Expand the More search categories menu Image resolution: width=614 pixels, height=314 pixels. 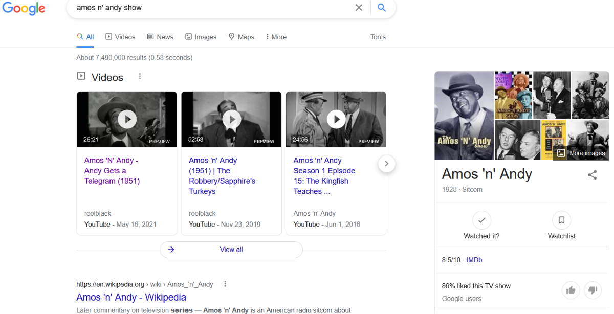[276, 37]
